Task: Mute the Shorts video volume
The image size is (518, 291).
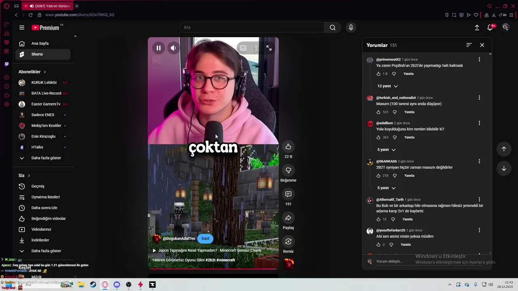Action: coord(173,48)
